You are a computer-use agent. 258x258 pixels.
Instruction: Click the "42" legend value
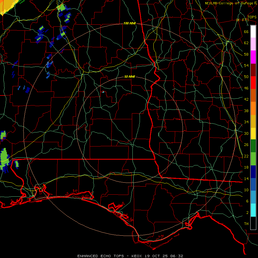pos(246,99)
